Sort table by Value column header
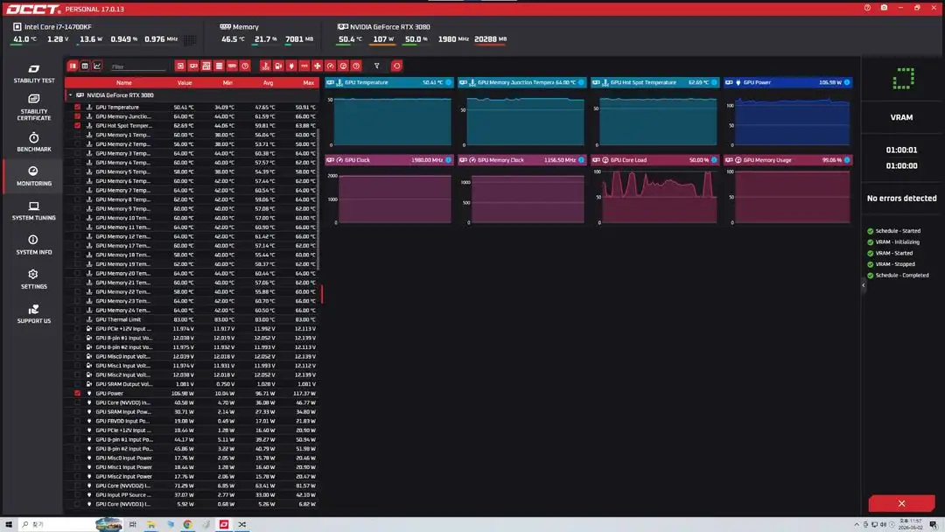This screenshot has width=945, height=532. coord(185,82)
